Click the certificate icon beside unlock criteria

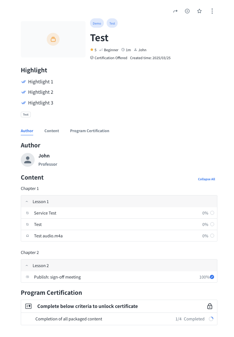coord(28,306)
